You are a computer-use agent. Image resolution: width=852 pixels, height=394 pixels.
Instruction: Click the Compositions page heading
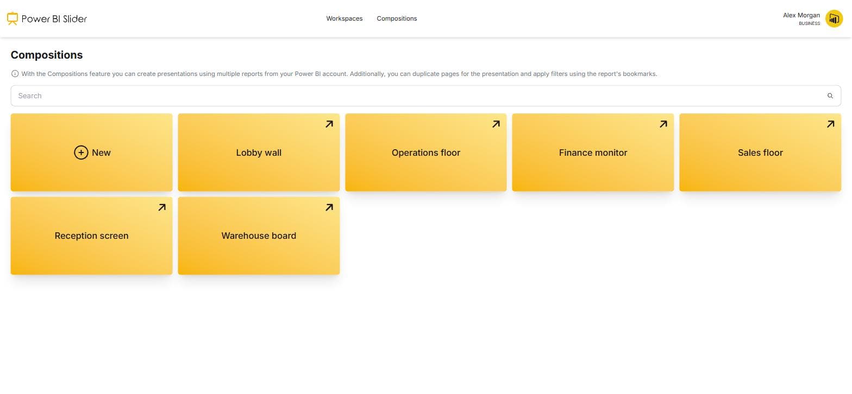click(47, 55)
